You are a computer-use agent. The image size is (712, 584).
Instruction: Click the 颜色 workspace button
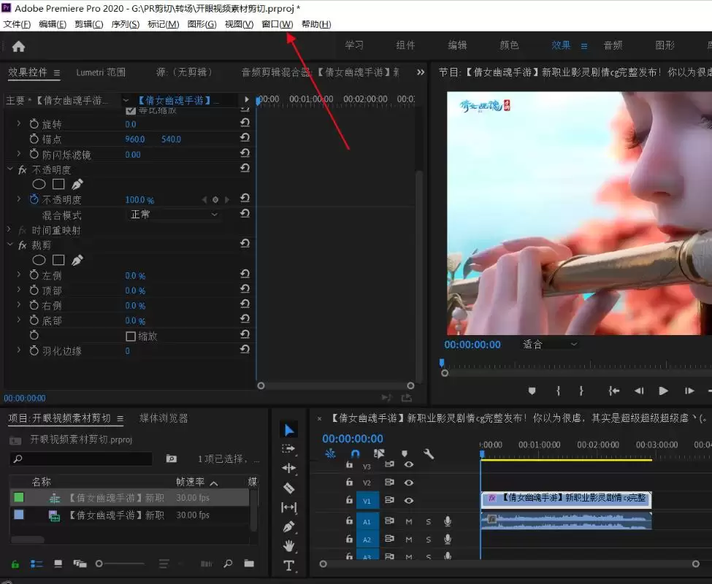click(509, 45)
